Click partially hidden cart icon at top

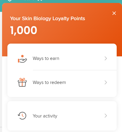pyautogui.click(x=40, y=0)
